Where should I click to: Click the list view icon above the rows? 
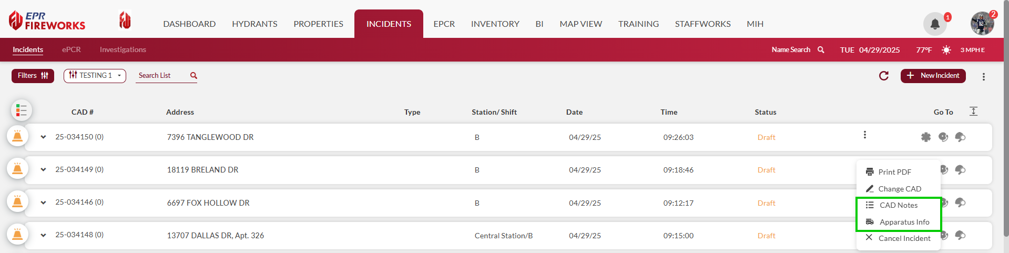22,110
